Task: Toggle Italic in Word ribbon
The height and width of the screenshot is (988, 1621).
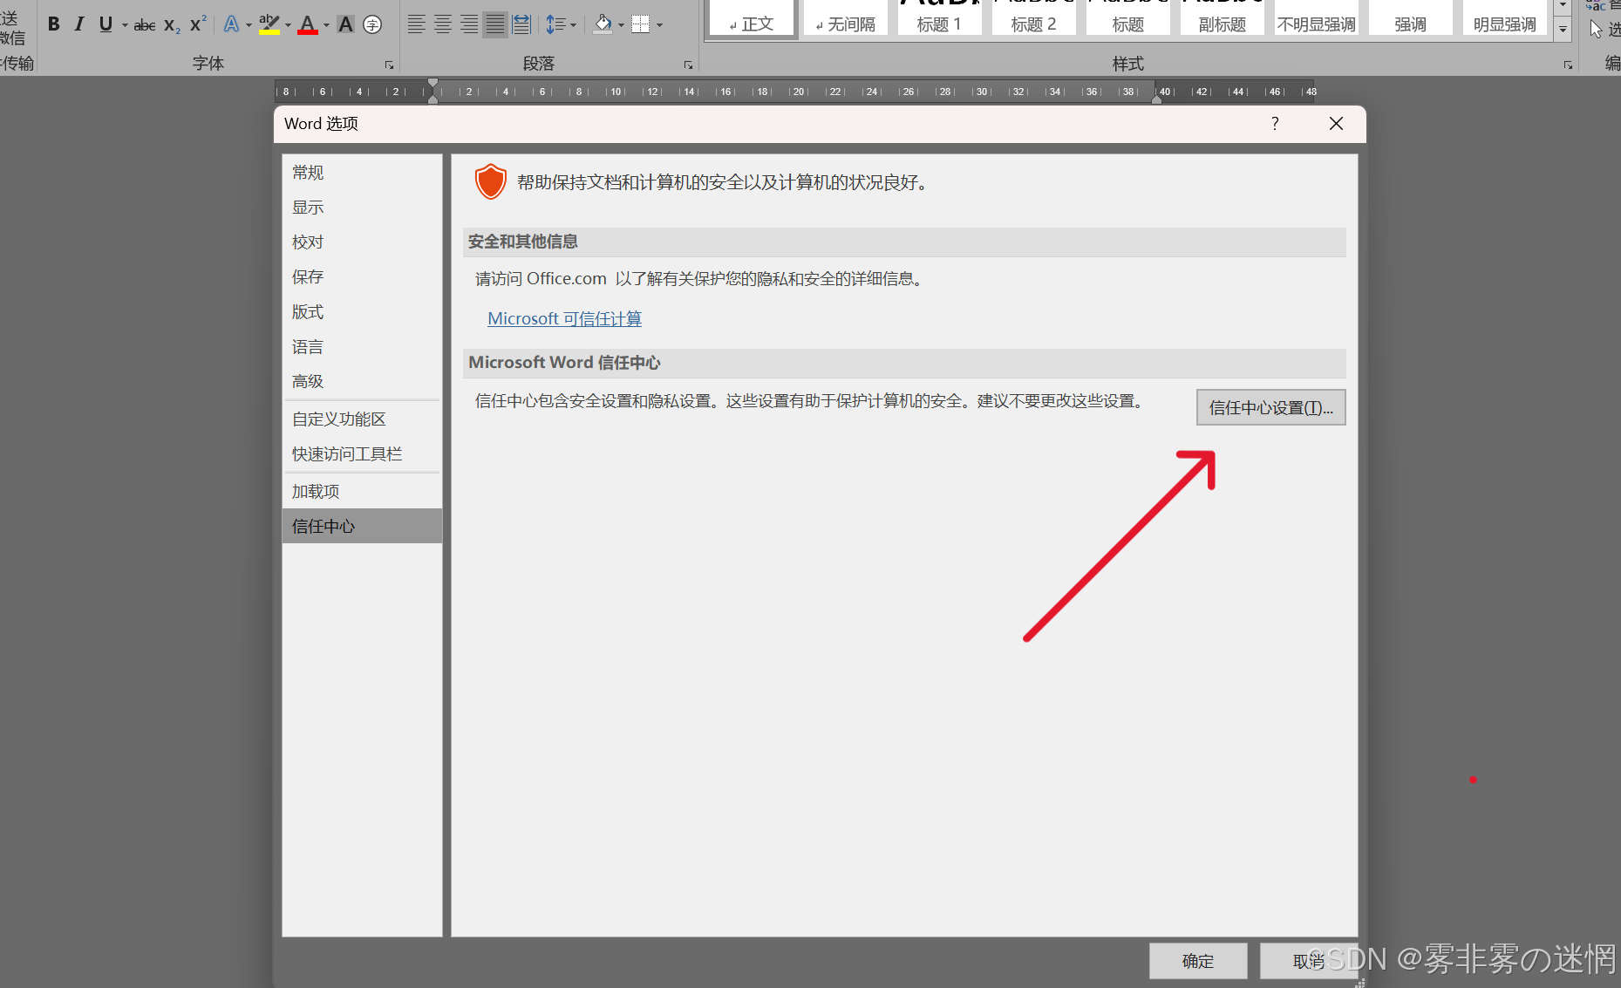Action: (x=79, y=24)
